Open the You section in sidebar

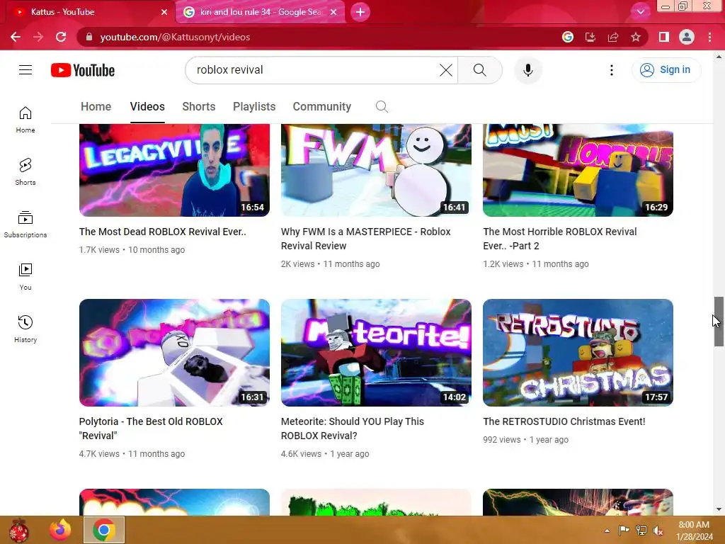[x=25, y=277]
